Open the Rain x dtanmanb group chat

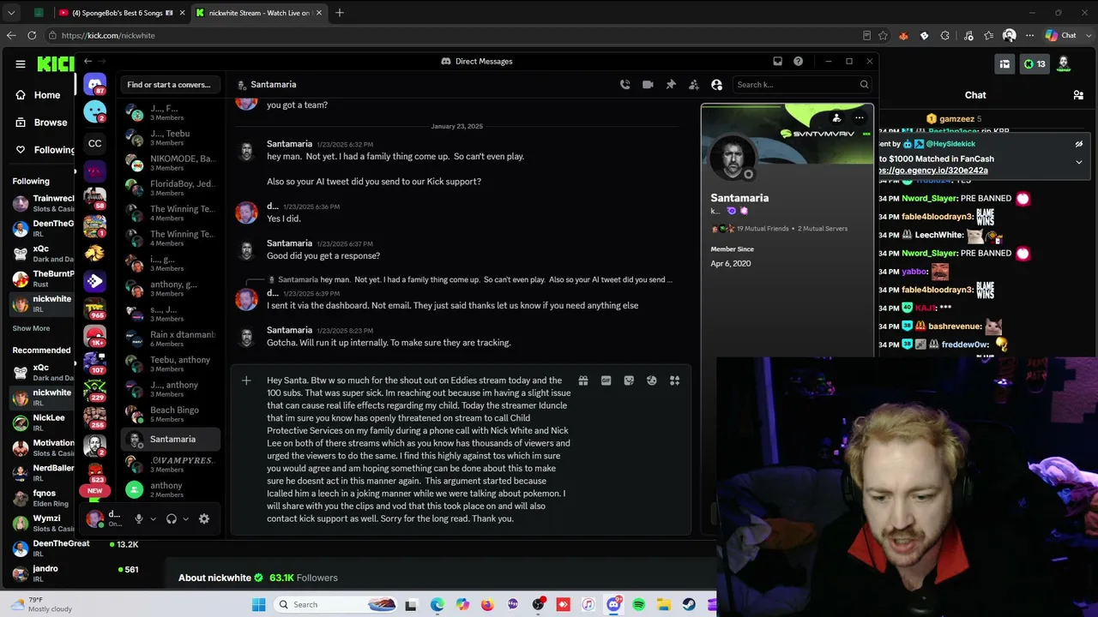[x=171, y=339]
